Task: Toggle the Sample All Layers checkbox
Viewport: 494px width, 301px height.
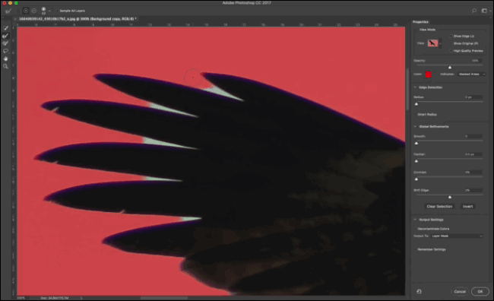Action: (x=57, y=11)
